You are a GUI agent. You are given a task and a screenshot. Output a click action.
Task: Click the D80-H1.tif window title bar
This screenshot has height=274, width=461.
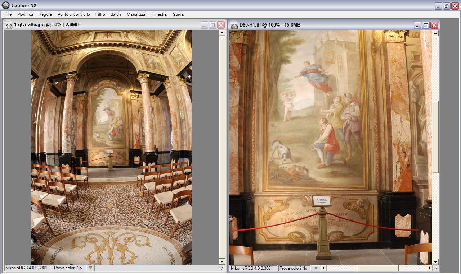(334, 25)
